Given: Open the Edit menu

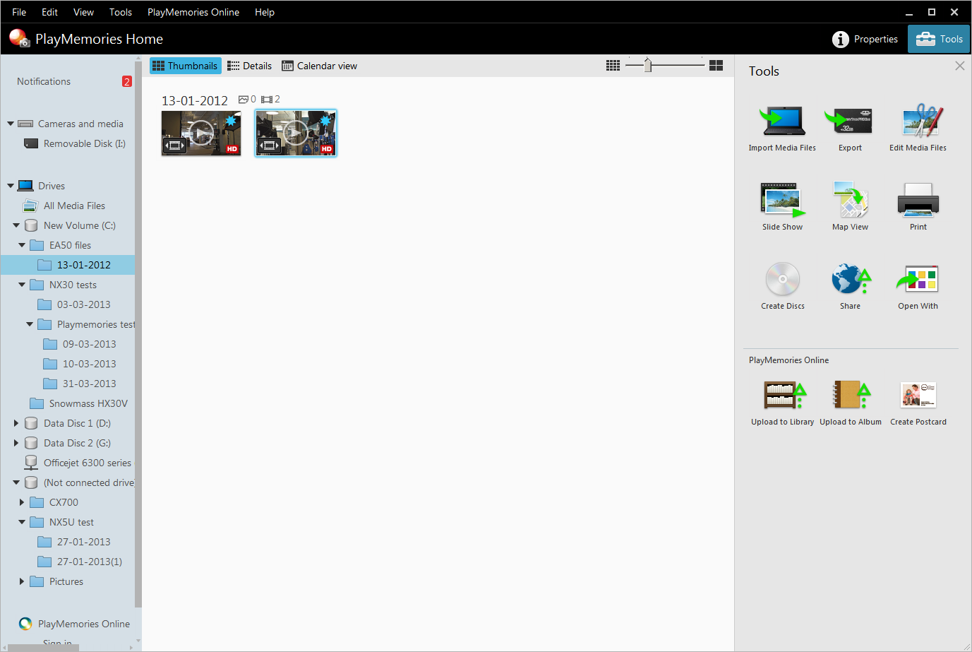Looking at the screenshot, I should (x=49, y=12).
